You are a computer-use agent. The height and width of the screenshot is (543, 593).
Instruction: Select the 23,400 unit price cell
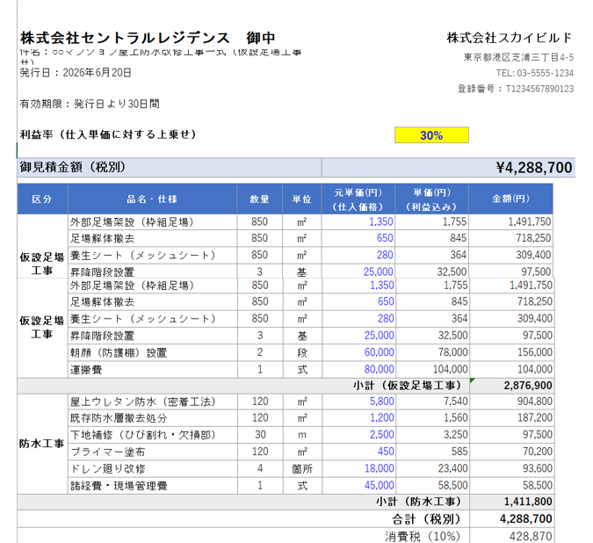tap(432, 469)
